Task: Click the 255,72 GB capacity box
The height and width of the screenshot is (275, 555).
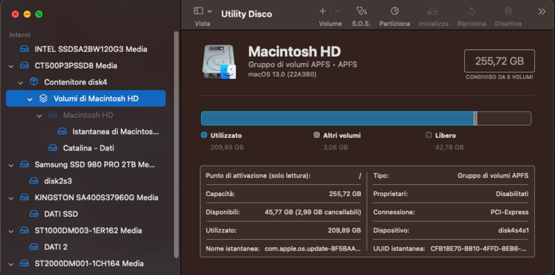Action: [x=499, y=61]
